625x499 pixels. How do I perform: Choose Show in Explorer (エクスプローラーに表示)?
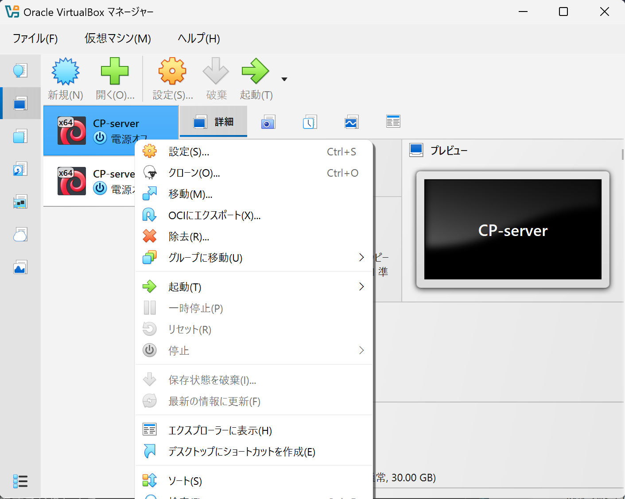point(254,430)
